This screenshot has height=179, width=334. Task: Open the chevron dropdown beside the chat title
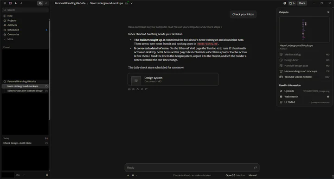132,3
